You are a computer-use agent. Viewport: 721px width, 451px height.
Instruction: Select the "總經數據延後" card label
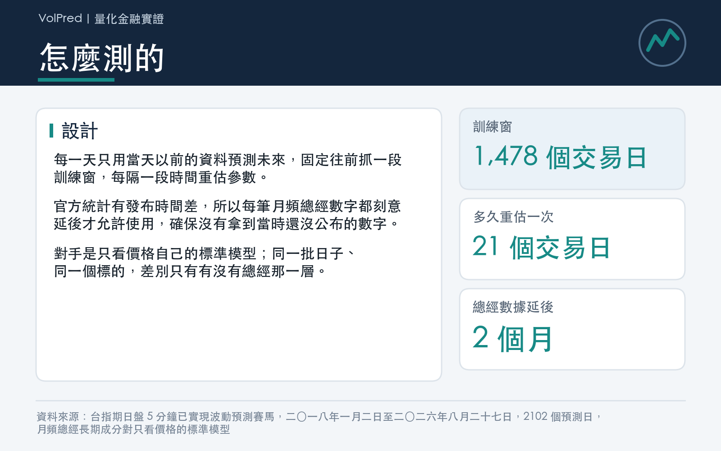[x=513, y=307]
